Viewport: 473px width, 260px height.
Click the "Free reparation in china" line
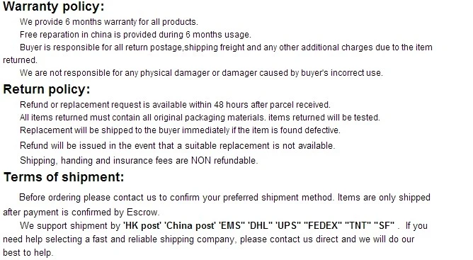click(x=135, y=35)
